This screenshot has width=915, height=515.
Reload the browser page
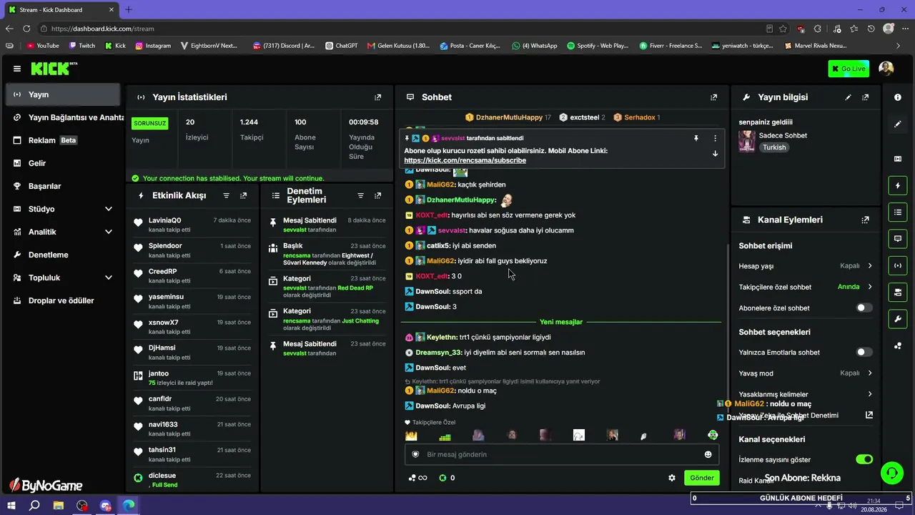click(x=26, y=29)
